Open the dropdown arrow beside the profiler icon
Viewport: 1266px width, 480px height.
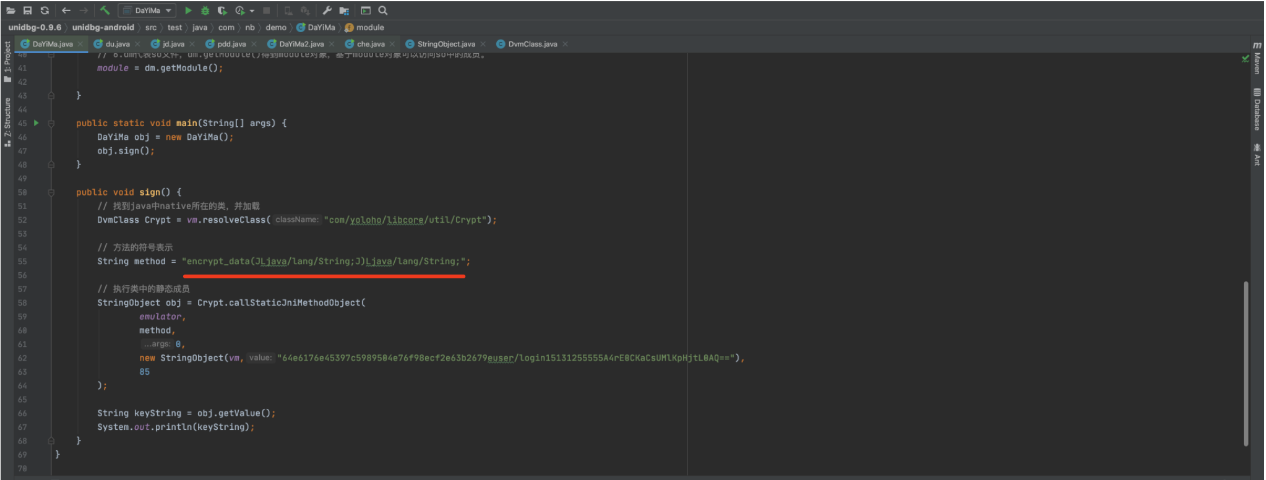click(252, 11)
